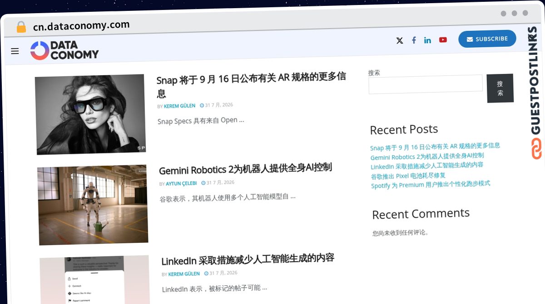Click the Subscribe button
The height and width of the screenshot is (304, 545).
click(x=487, y=39)
